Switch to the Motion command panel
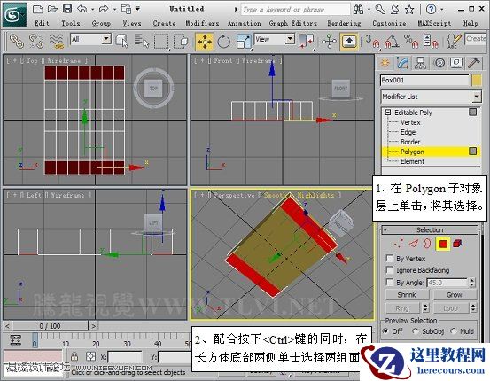 click(x=439, y=63)
